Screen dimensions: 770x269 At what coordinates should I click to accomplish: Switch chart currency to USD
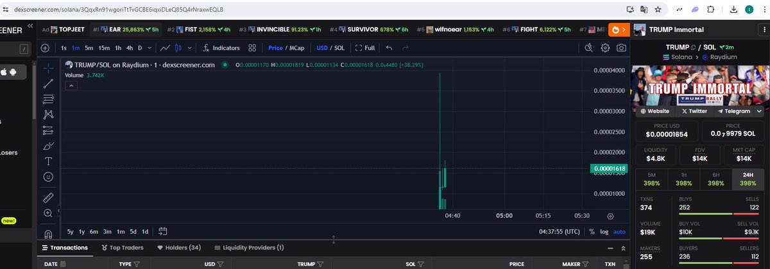click(x=322, y=48)
